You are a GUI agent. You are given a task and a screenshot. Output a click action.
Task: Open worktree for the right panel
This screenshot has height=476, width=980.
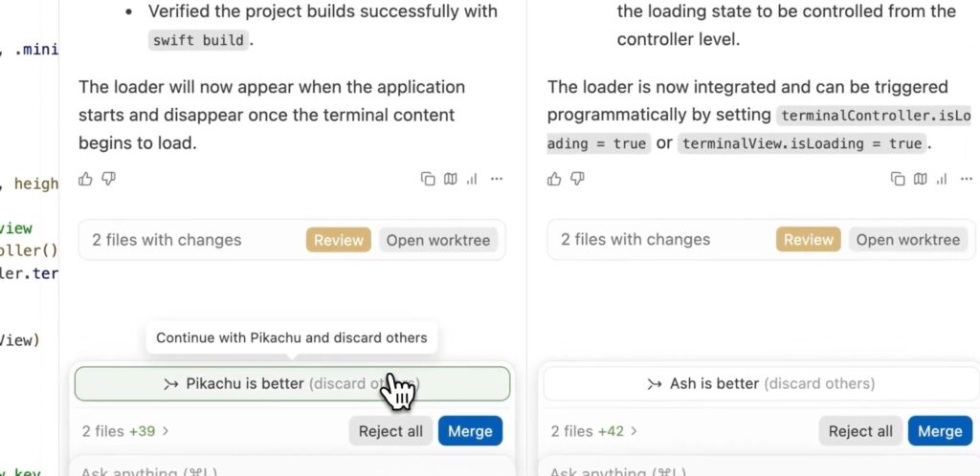pyautogui.click(x=907, y=240)
